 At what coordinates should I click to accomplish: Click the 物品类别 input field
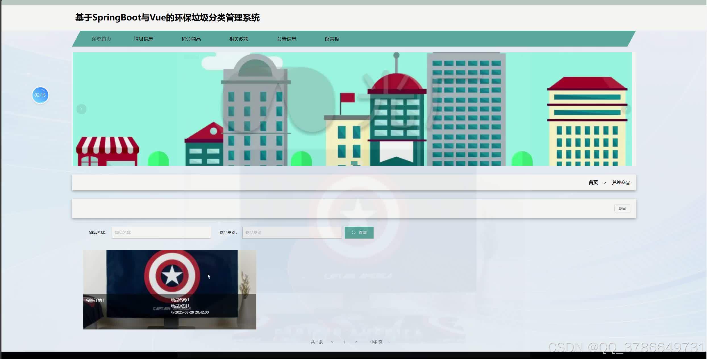pyautogui.click(x=292, y=232)
